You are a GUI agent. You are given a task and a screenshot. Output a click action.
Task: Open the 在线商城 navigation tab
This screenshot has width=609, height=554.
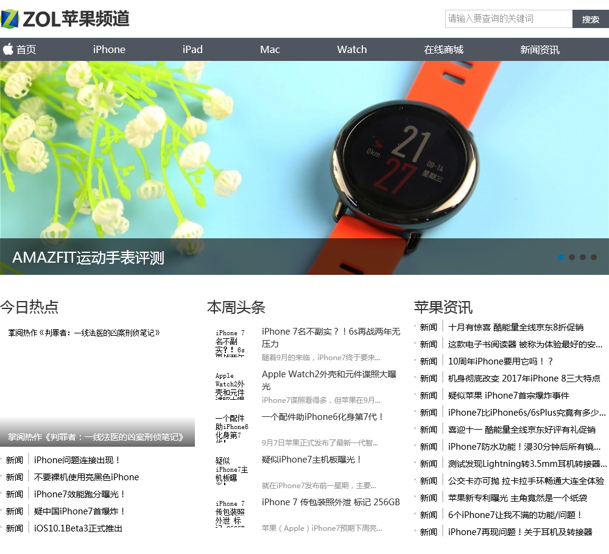pos(443,49)
